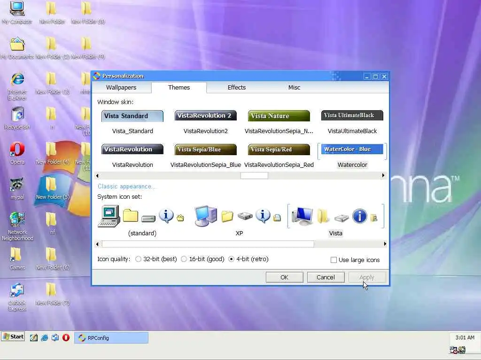The image size is (481, 360).
Task: Choose the Vista Sepia/Blue window skin
Action: pos(206,156)
